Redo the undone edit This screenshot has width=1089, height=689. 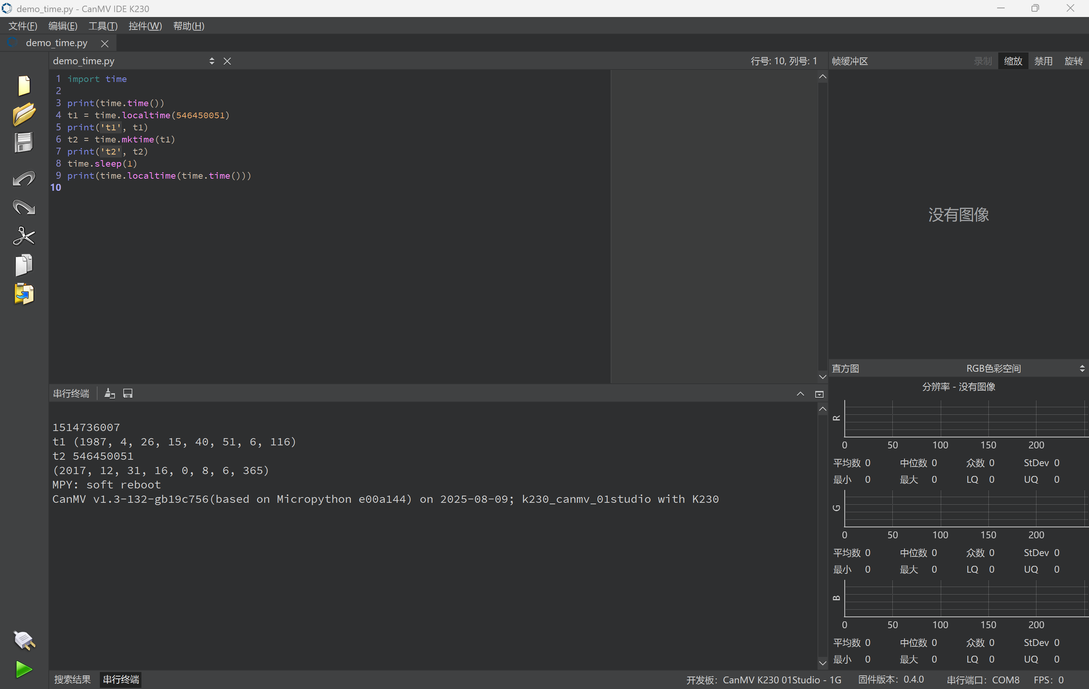[x=23, y=207]
